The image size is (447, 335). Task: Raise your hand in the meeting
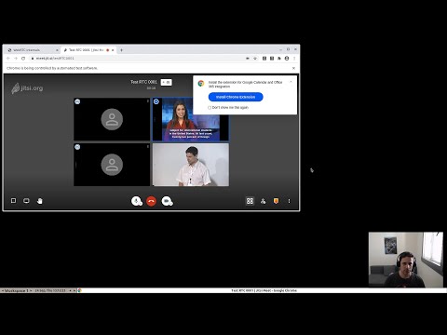[40, 201]
